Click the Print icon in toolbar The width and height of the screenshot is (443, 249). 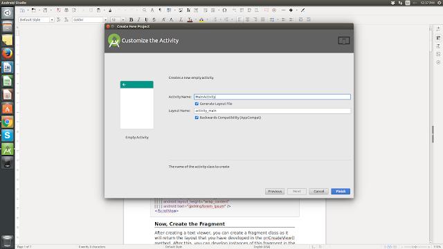[x=66, y=10]
